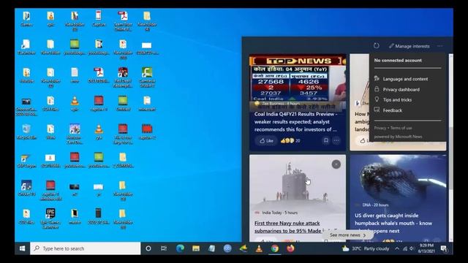Viewport: 468px width, 263px height.
Task: Select the Epic Games Launcher desktop shortcut
Action: (x=50, y=218)
